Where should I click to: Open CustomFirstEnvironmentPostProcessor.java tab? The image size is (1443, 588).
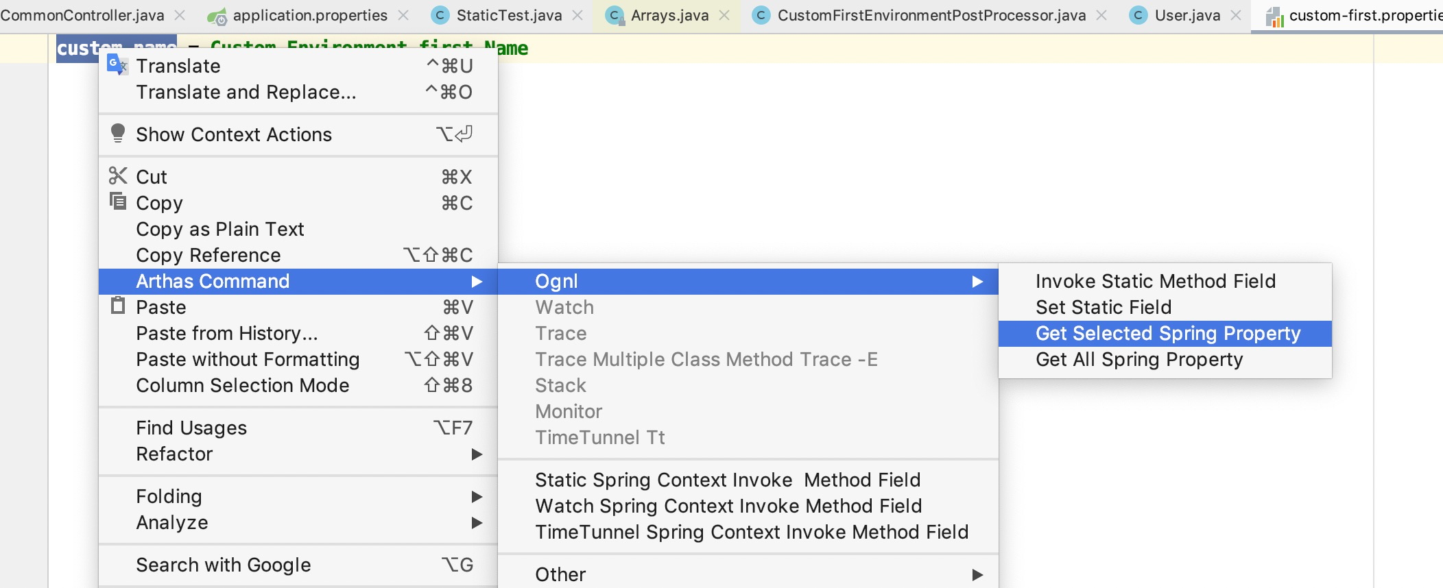(x=931, y=15)
